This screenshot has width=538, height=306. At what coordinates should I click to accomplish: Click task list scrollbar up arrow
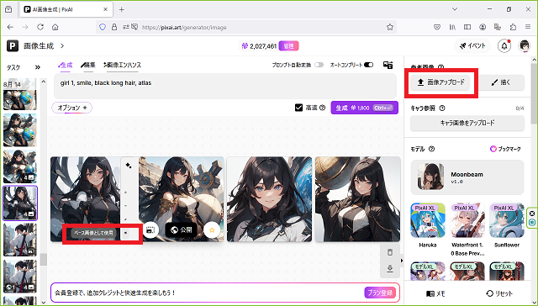[43, 82]
